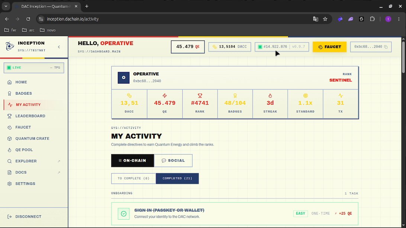Switch to the Social tab
The width and height of the screenshot is (406, 228).
[x=173, y=160]
